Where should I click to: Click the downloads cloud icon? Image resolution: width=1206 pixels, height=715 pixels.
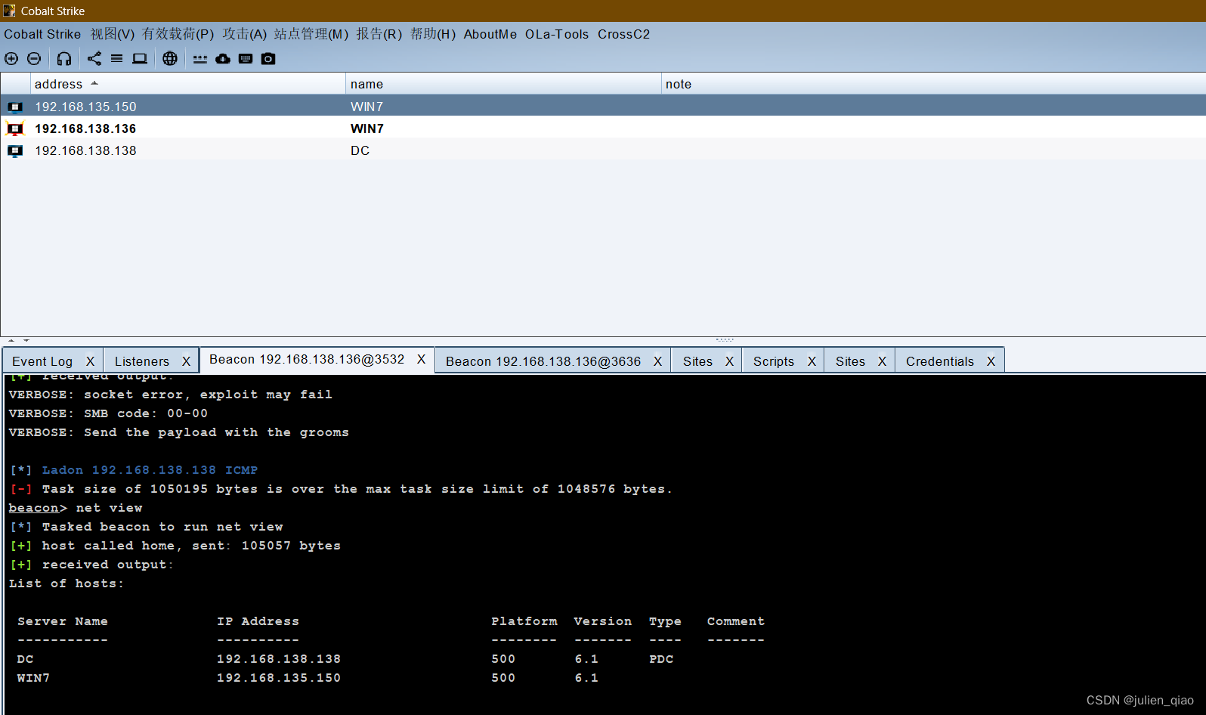point(223,58)
